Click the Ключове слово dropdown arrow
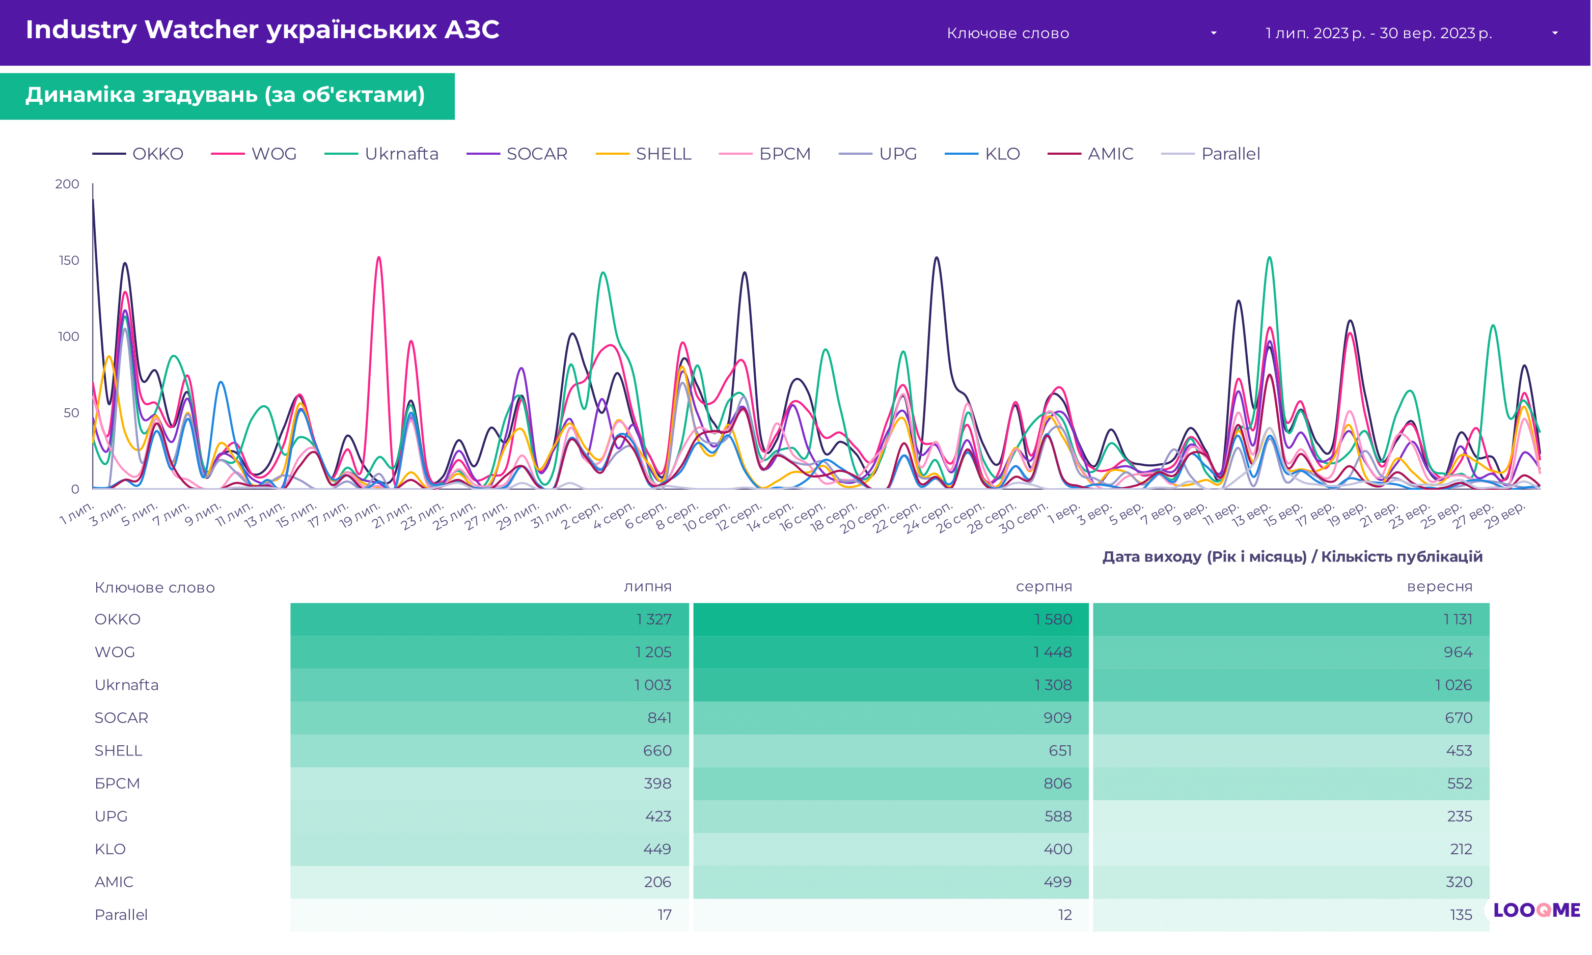 tap(1214, 34)
